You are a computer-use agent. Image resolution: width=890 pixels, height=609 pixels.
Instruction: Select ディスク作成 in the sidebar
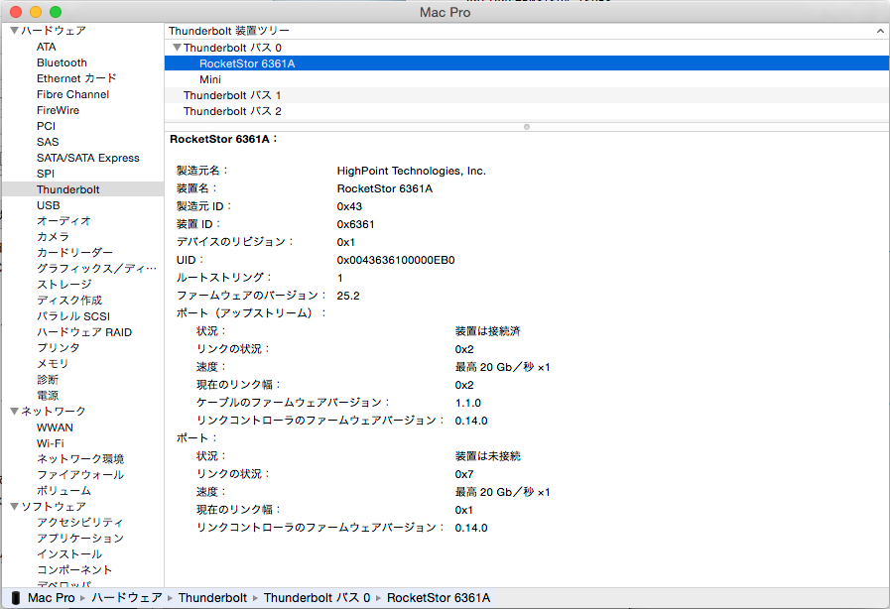point(69,301)
